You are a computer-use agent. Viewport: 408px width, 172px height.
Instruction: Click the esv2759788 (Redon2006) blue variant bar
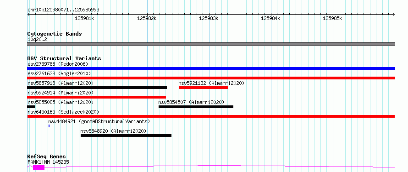click(211, 68)
